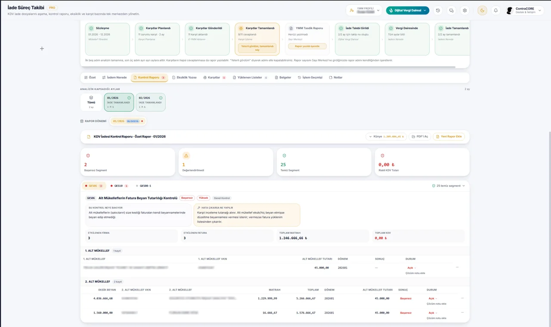Viewport: 551px width, 327px height.
Task: Click Yeterli görüldüm, tamamlandı say button
Action: coord(257,48)
